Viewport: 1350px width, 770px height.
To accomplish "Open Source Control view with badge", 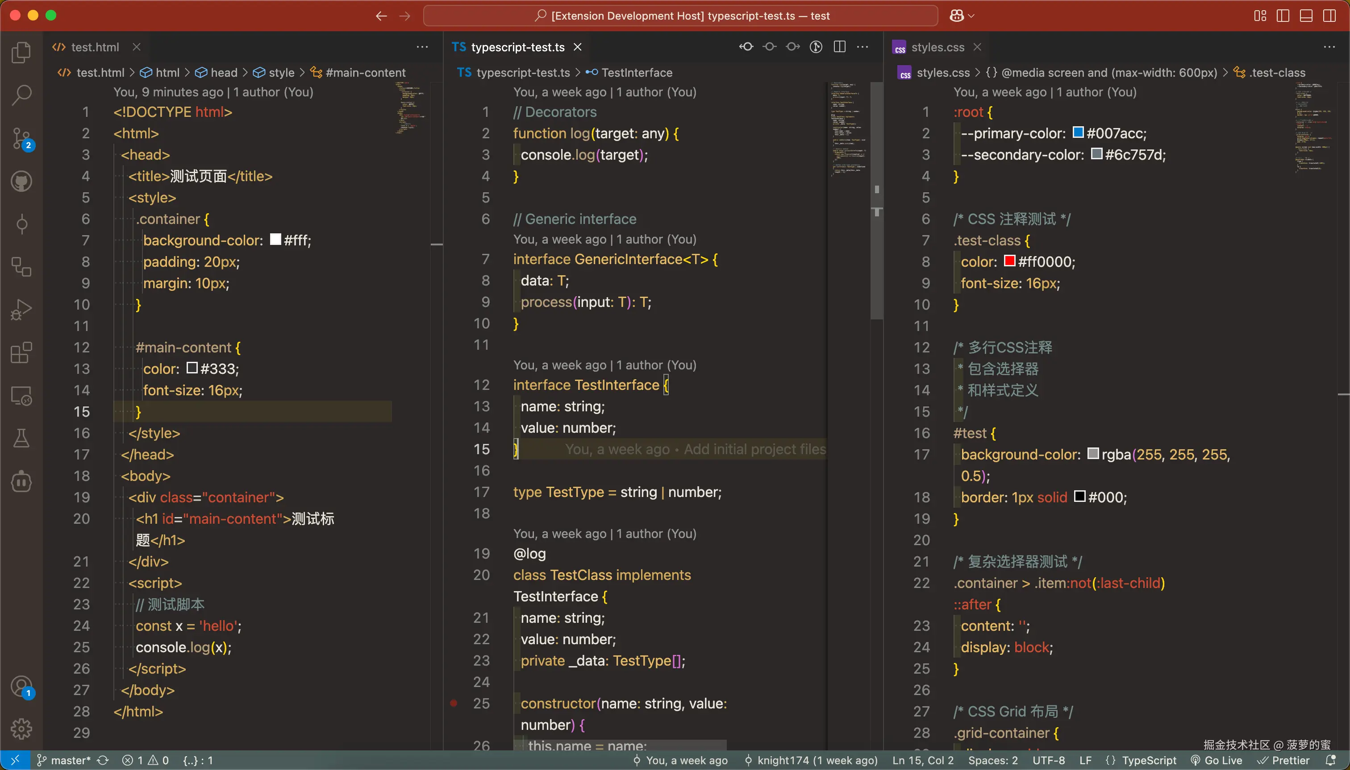I will [x=21, y=138].
